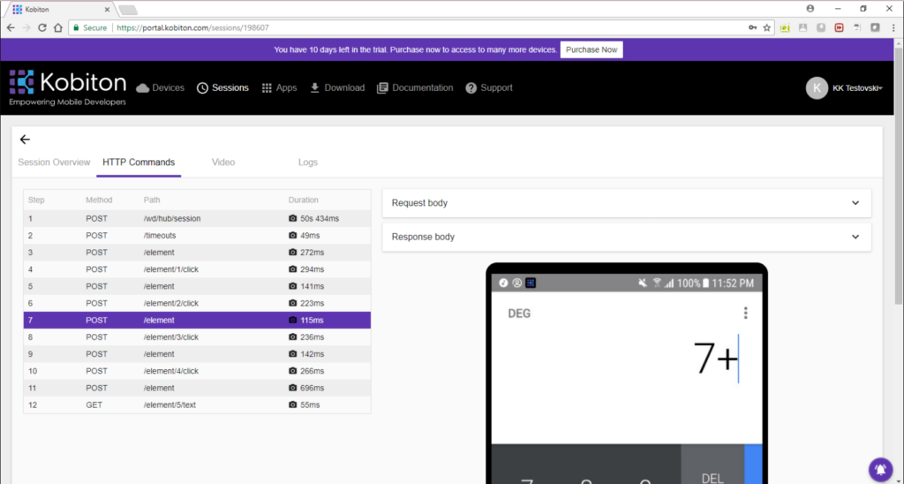Click the browser address bar URL
The height and width of the screenshot is (484, 904).
pyautogui.click(x=192, y=27)
